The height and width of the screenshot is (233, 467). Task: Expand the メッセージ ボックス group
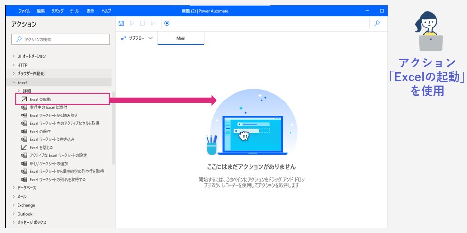pyautogui.click(x=14, y=222)
